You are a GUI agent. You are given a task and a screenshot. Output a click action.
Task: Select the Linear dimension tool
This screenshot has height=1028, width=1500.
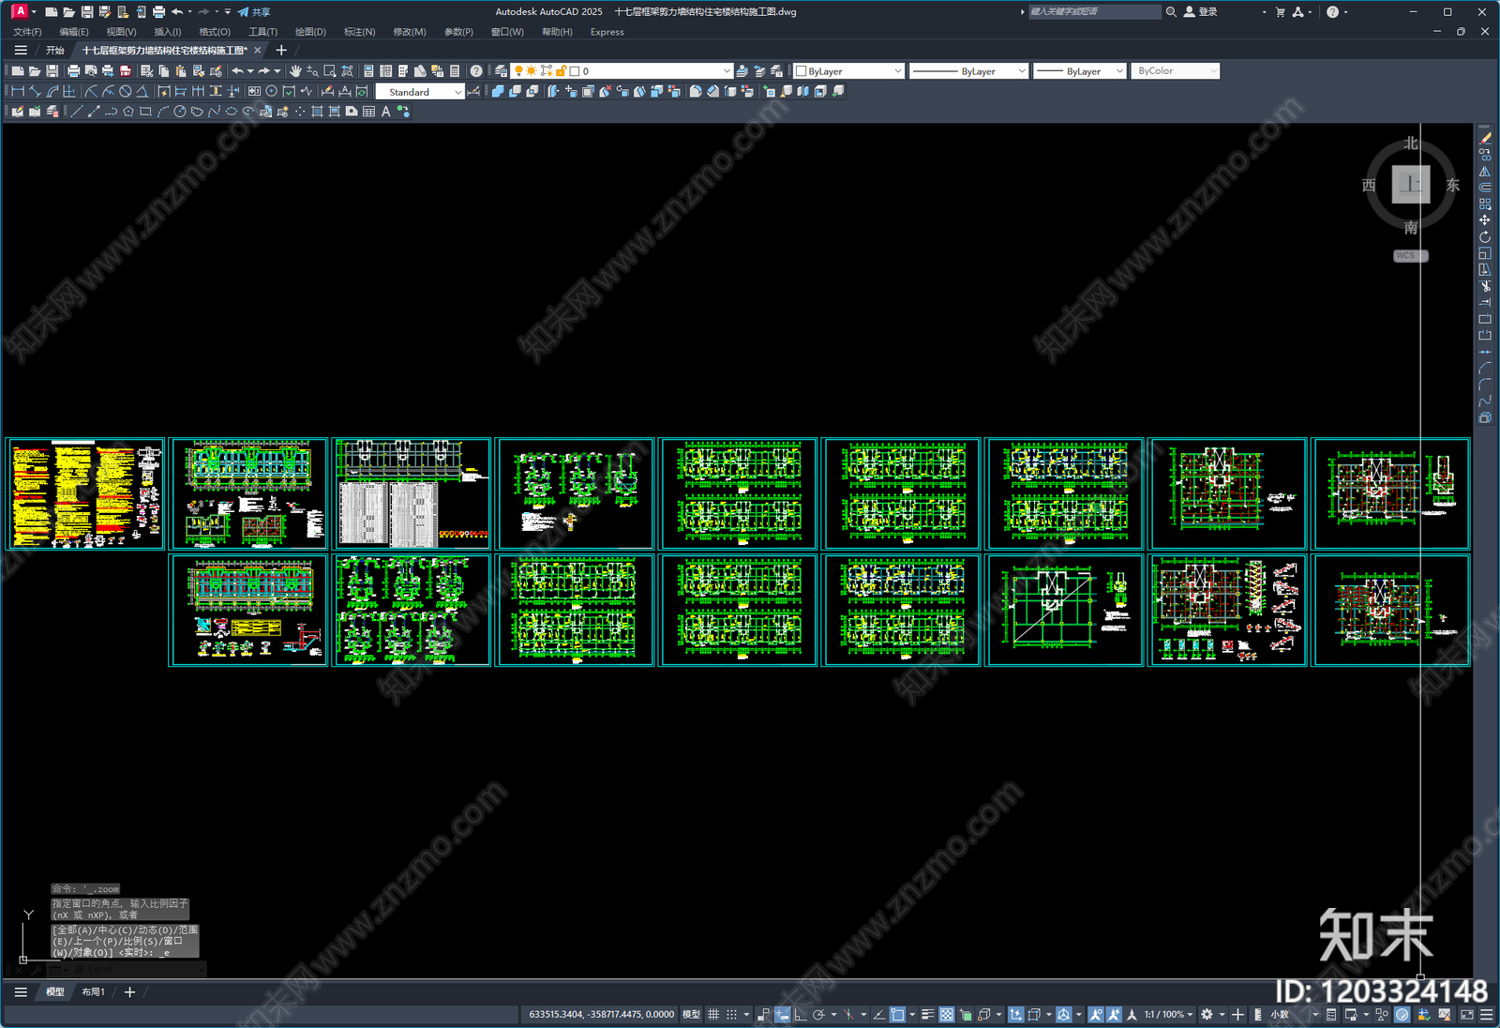[x=18, y=92]
